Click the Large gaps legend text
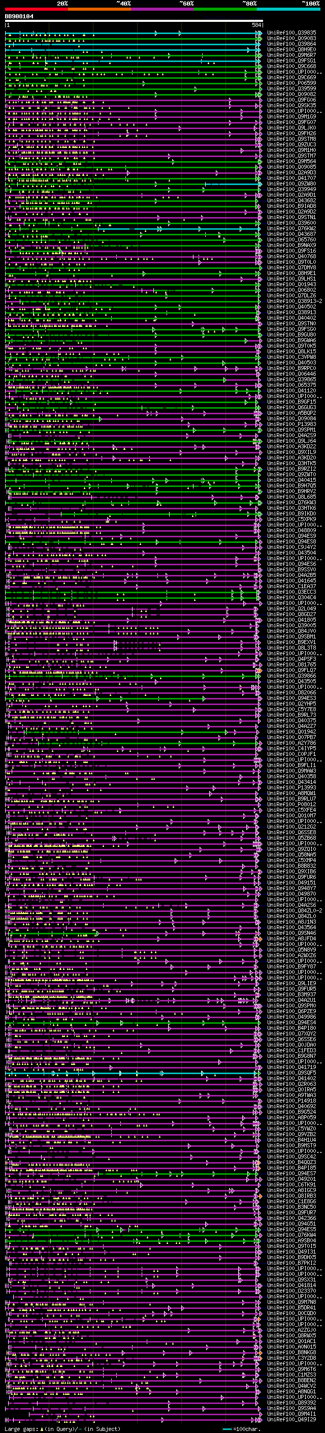The height and width of the screenshot is (1433, 325). 62,1428
